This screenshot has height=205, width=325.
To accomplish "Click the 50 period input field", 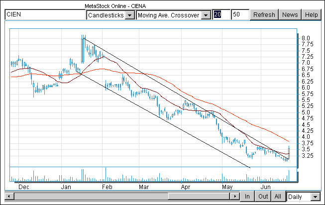I will [x=240, y=14].
